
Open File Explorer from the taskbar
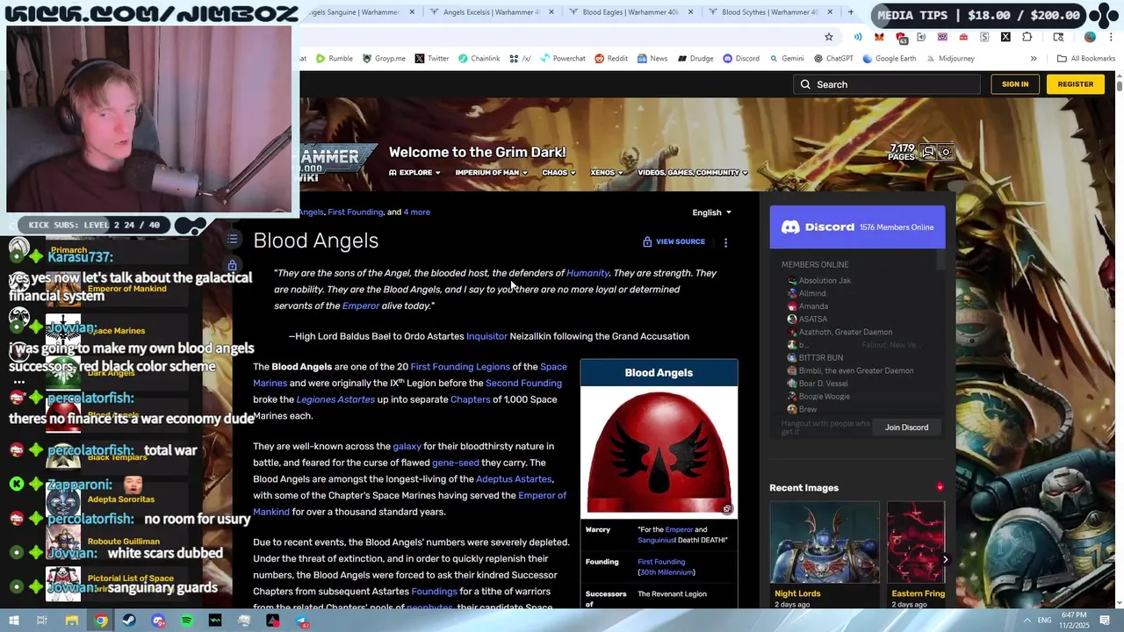[x=72, y=621]
